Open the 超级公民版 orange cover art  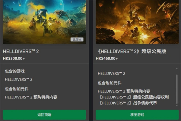137,22
